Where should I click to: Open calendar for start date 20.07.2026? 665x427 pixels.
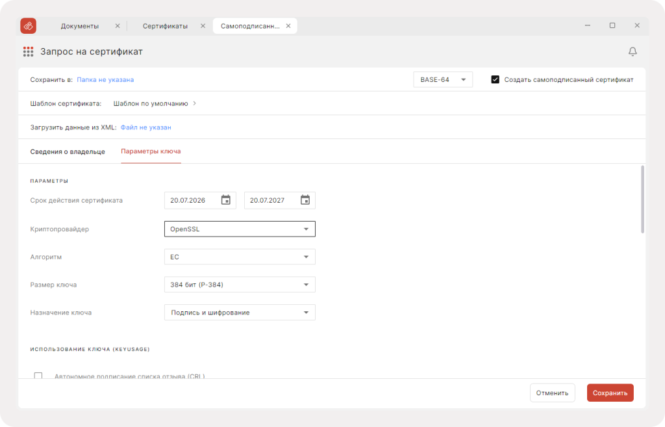tap(225, 200)
